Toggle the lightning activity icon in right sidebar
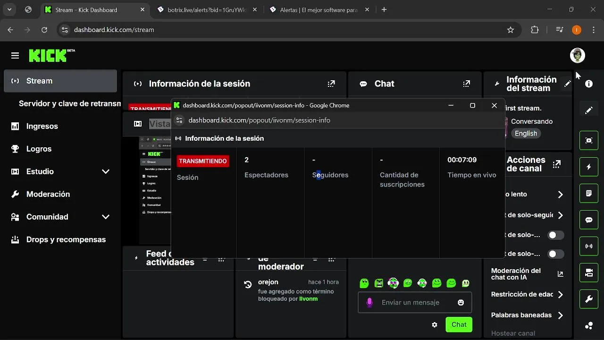Image resolution: width=604 pixels, height=340 pixels. 589,167
